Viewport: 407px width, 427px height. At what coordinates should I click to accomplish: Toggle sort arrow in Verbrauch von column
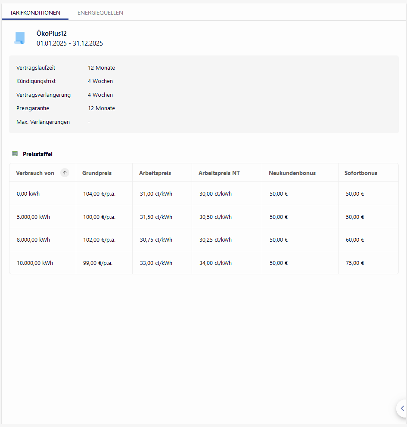pyautogui.click(x=65, y=173)
